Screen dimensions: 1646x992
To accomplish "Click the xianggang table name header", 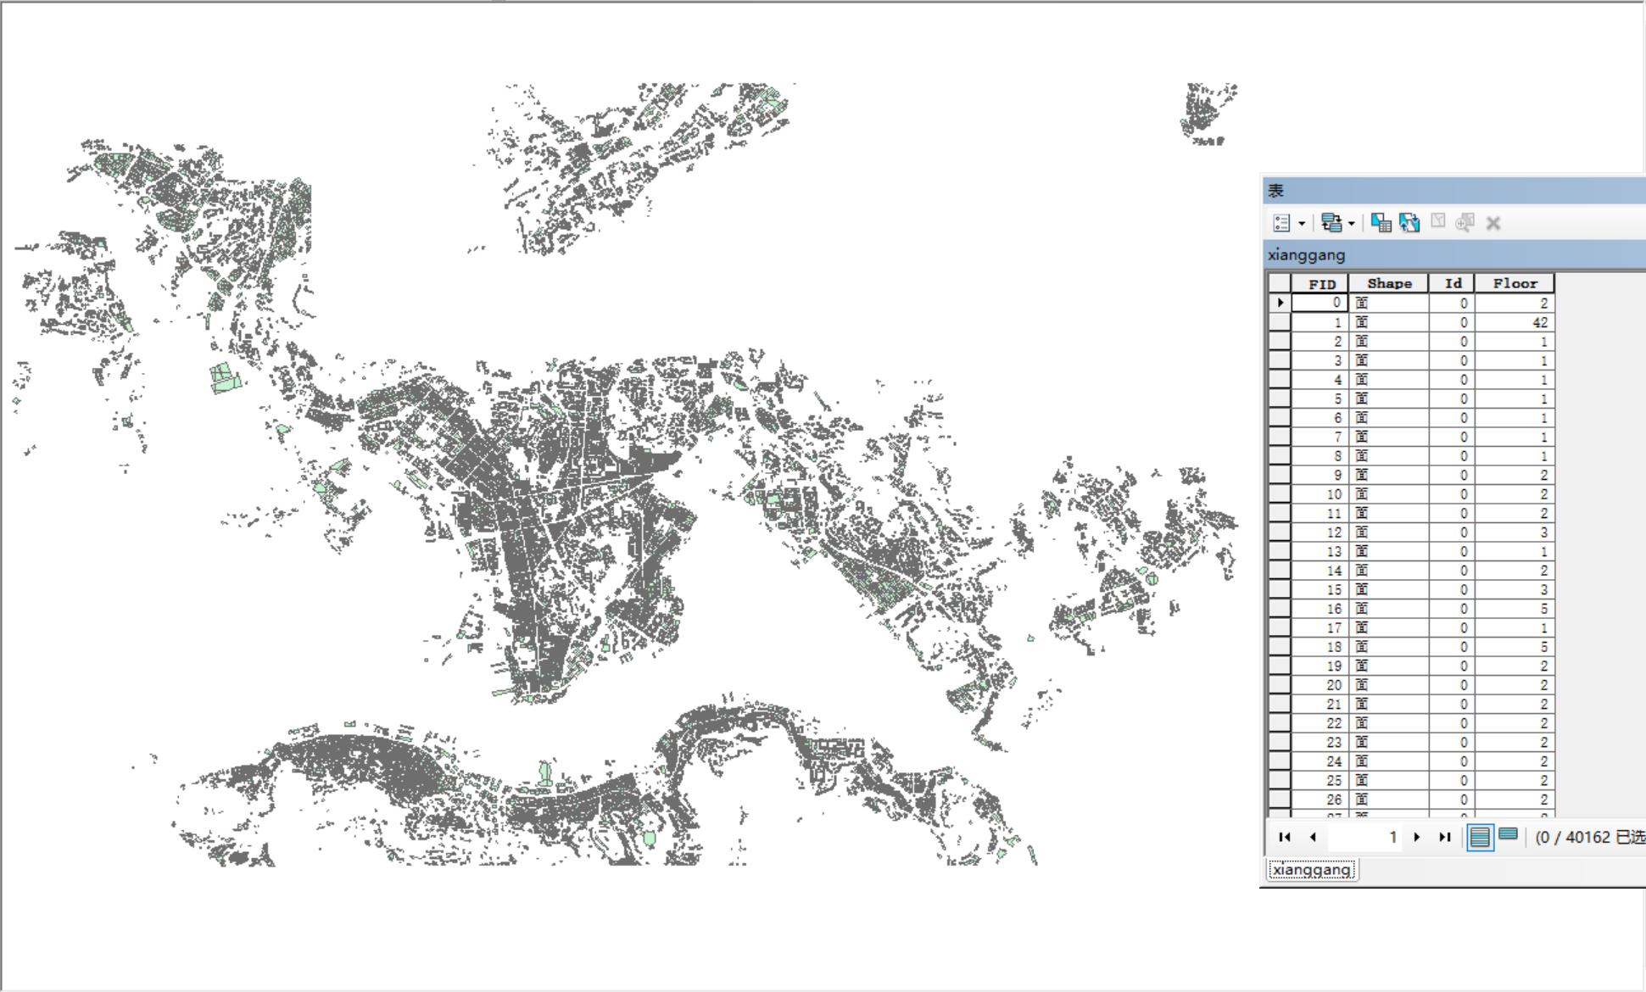I will tap(1454, 254).
